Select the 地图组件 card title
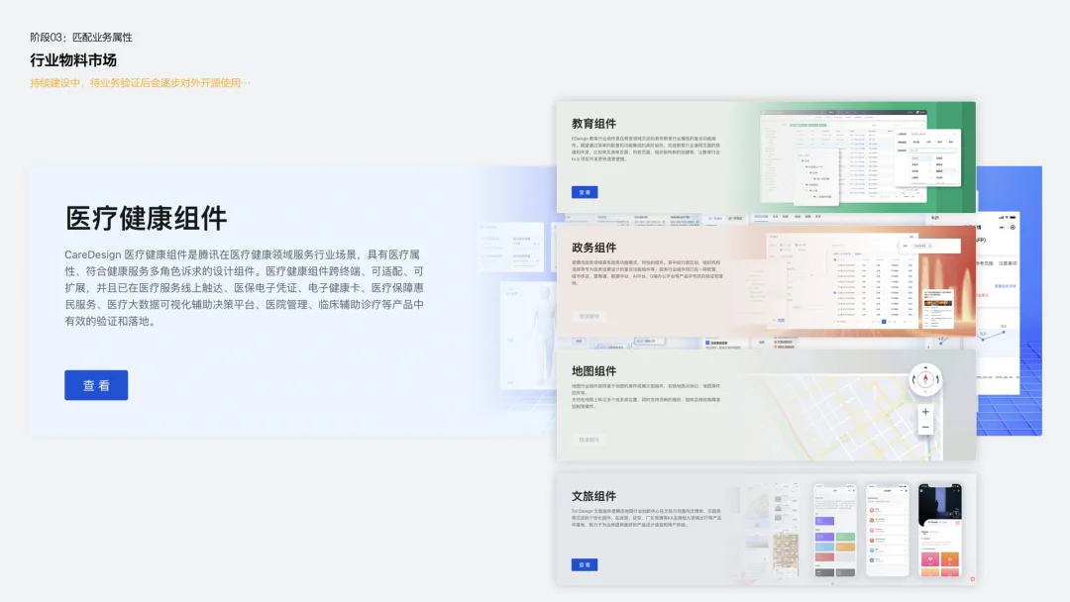 pos(593,371)
